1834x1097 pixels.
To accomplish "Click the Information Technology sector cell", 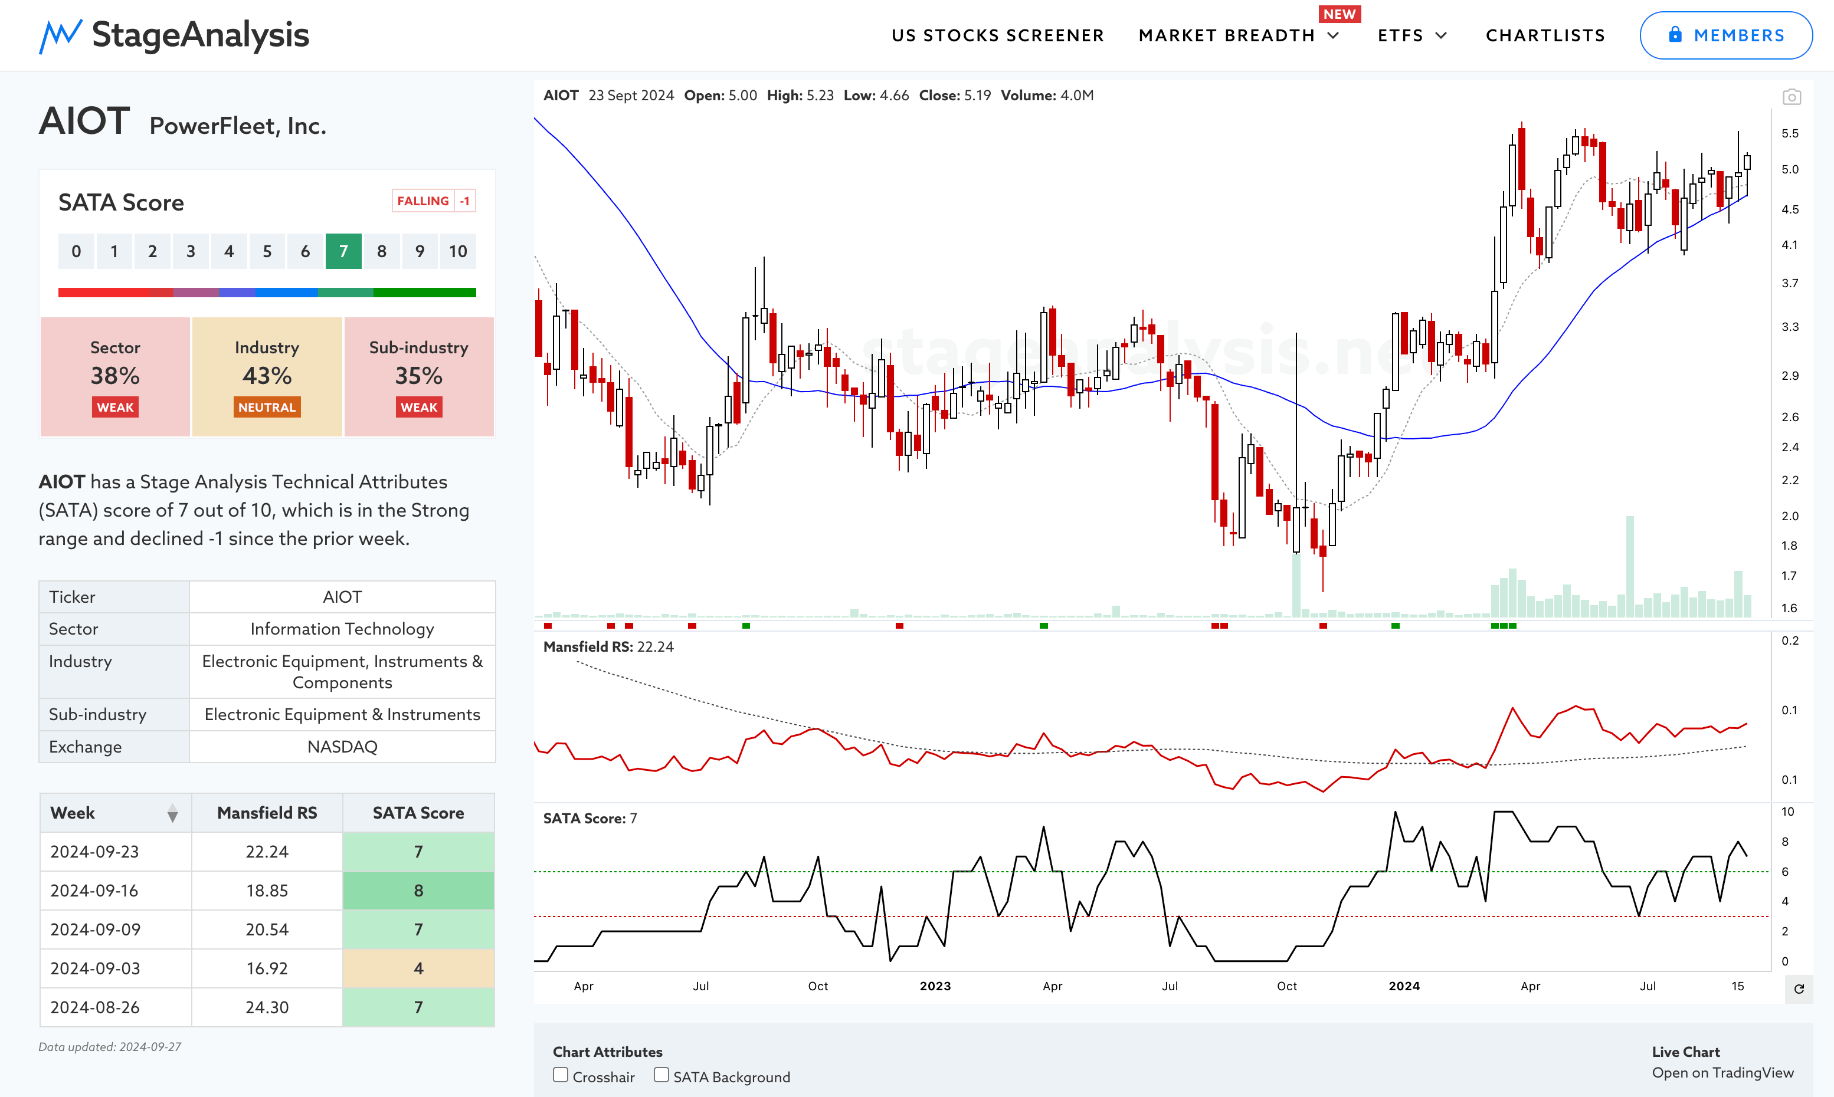I will (342, 629).
